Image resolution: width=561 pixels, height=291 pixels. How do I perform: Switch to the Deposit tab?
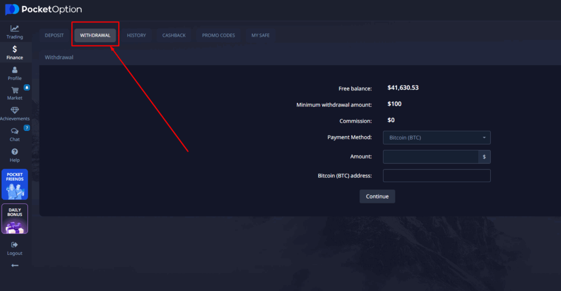[x=54, y=36]
